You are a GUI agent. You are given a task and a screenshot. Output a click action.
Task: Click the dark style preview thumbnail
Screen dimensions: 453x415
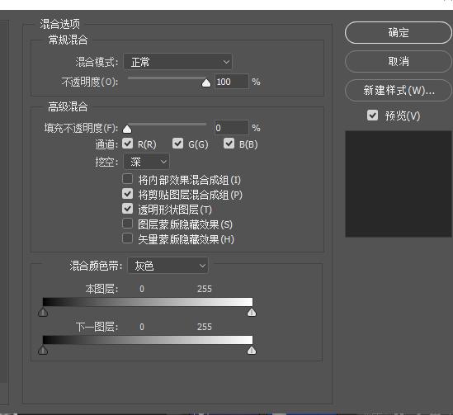(399, 184)
